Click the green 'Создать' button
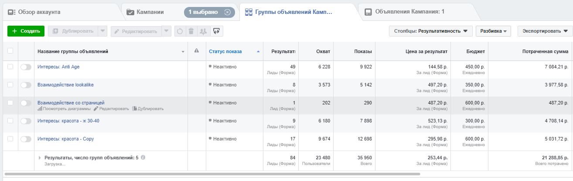This screenshot has height=181, width=573. [26, 31]
